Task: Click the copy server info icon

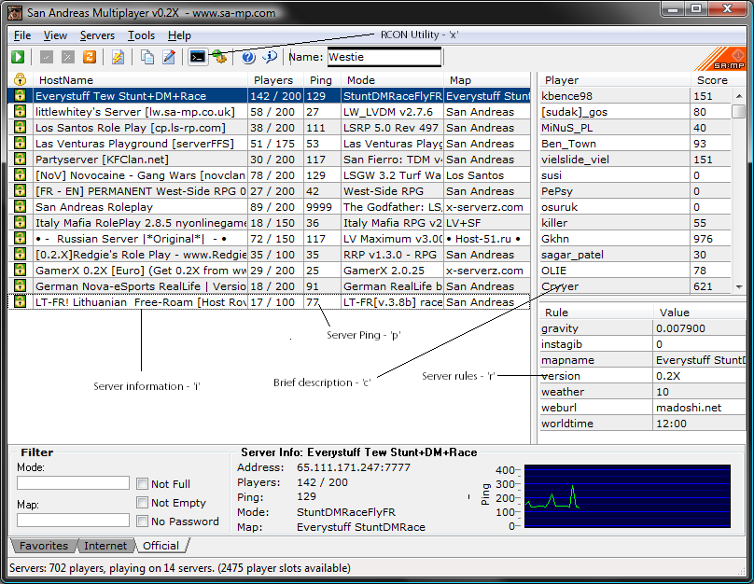Action: pyautogui.click(x=147, y=57)
